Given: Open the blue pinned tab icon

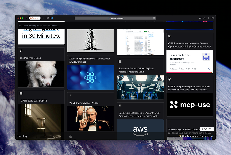Looking at the screenshot, I should [x=52, y=18].
